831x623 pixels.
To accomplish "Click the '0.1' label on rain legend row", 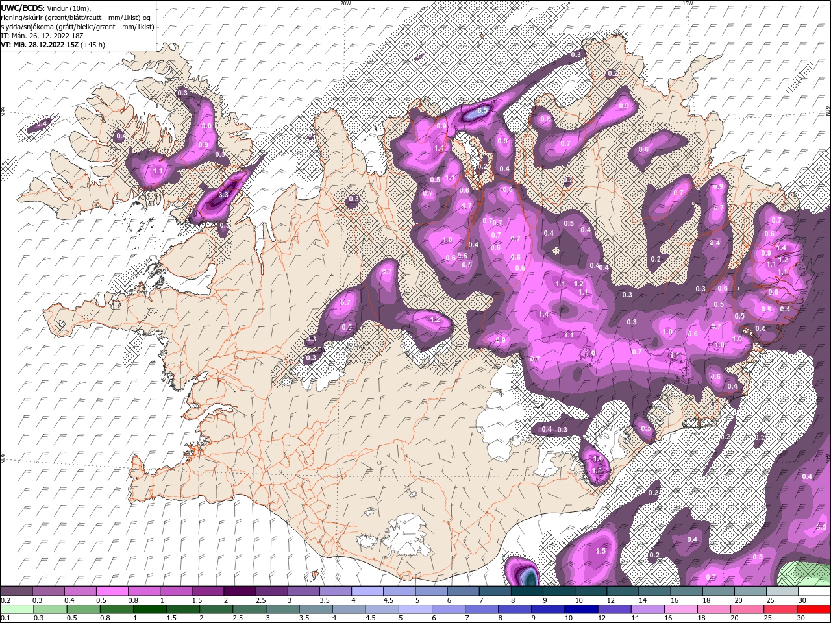I will (x=5, y=618).
